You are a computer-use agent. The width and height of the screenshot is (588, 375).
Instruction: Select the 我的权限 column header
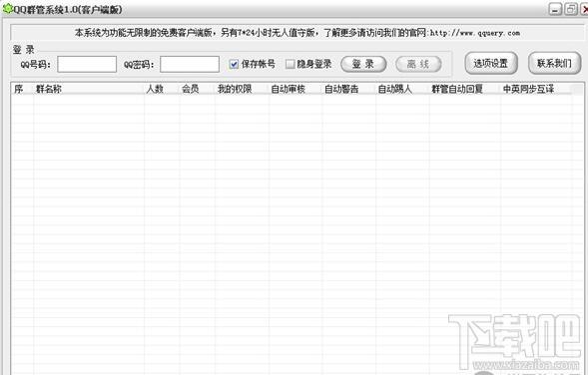pos(242,89)
